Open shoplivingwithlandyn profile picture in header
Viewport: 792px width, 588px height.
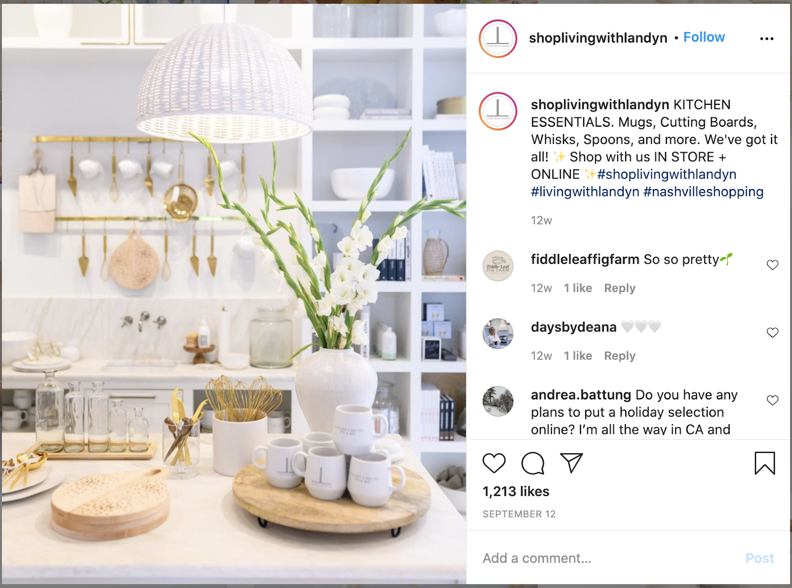pos(498,39)
